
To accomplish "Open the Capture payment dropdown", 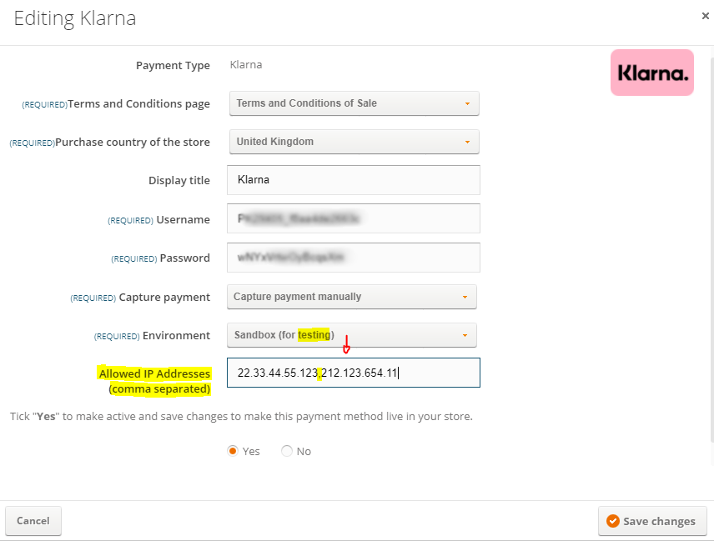I will coord(351,297).
